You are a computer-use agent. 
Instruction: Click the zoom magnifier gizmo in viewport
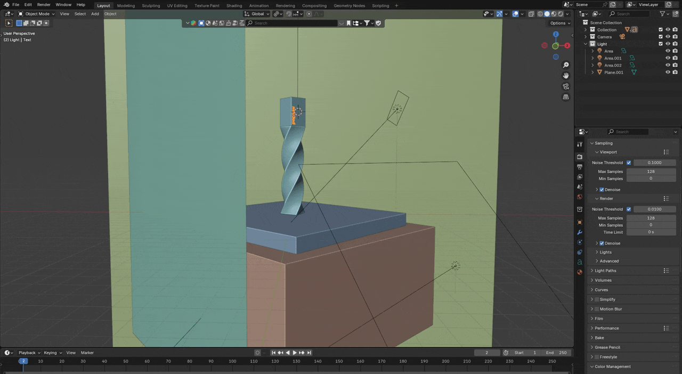coord(566,65)
